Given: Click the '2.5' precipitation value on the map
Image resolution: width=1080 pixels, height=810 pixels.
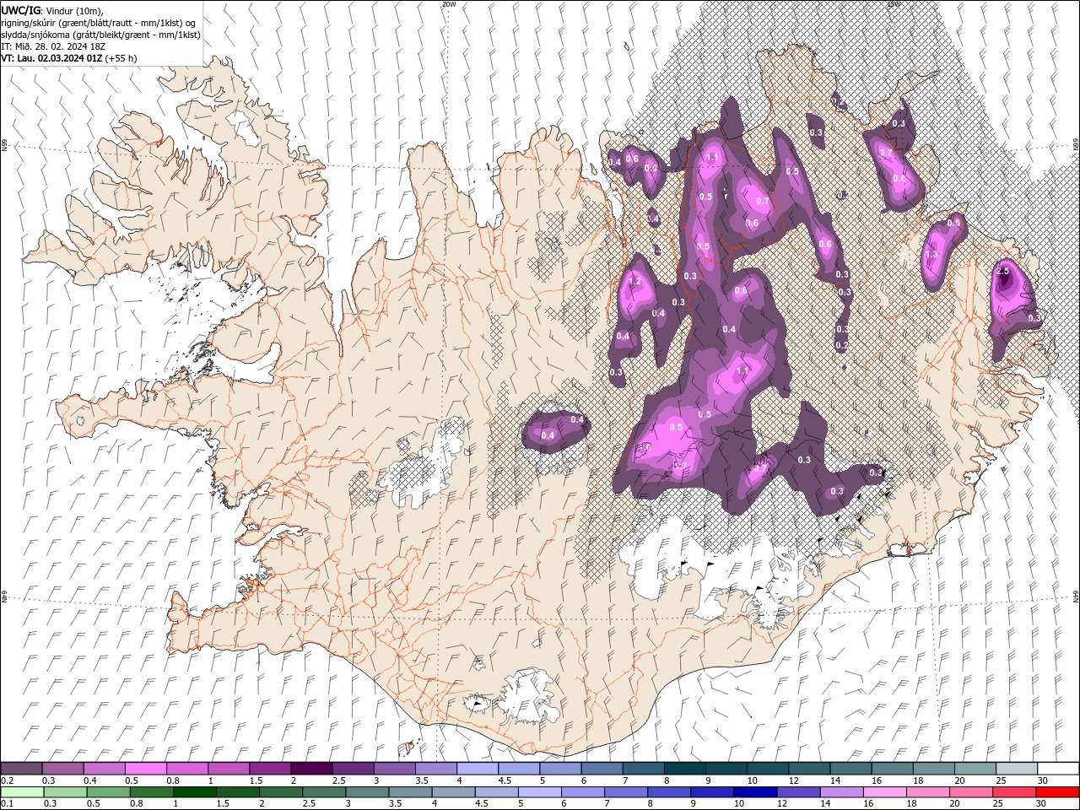Looking at the screenshot, I should click(x=1003, y=272).
